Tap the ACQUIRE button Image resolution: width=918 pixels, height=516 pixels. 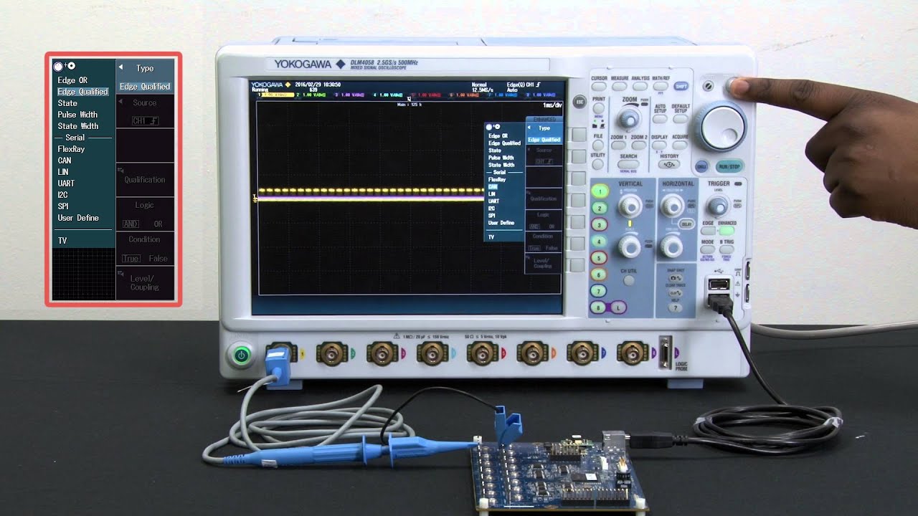click(680, 145)
